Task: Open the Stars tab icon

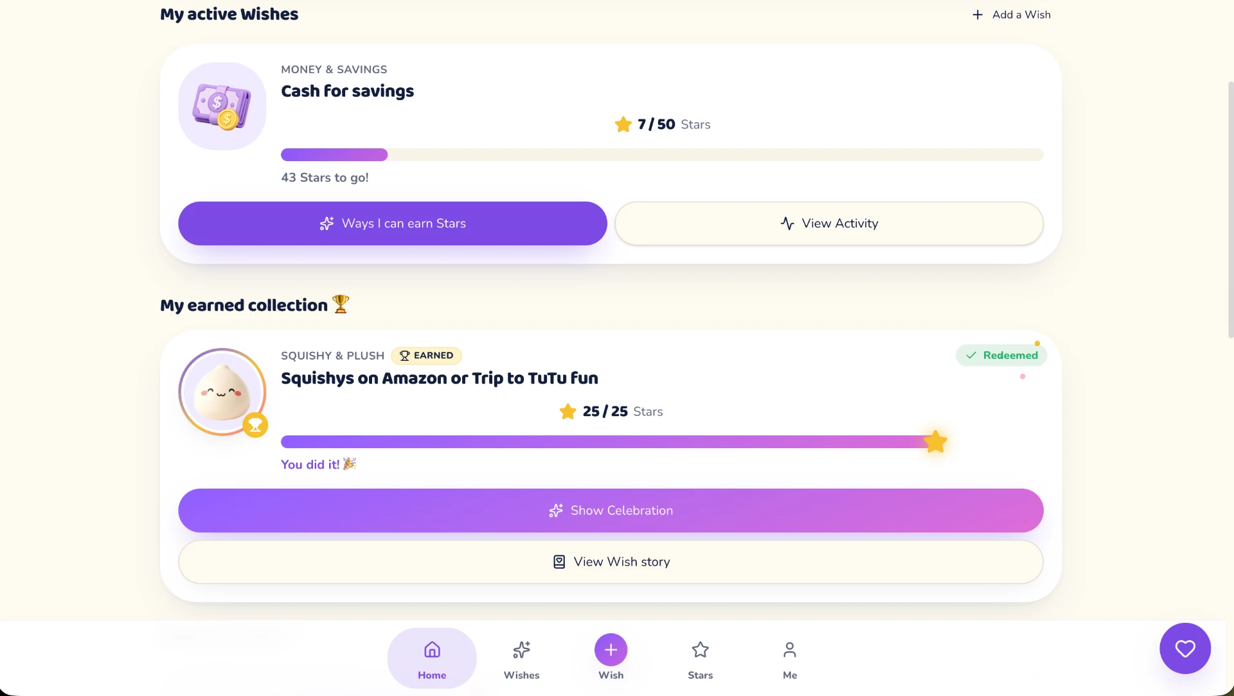Action: pyautogui.click(x=700, y=650)
